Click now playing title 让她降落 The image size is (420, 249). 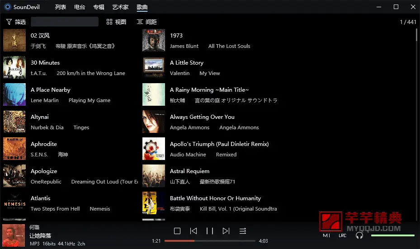coord(40,235)
